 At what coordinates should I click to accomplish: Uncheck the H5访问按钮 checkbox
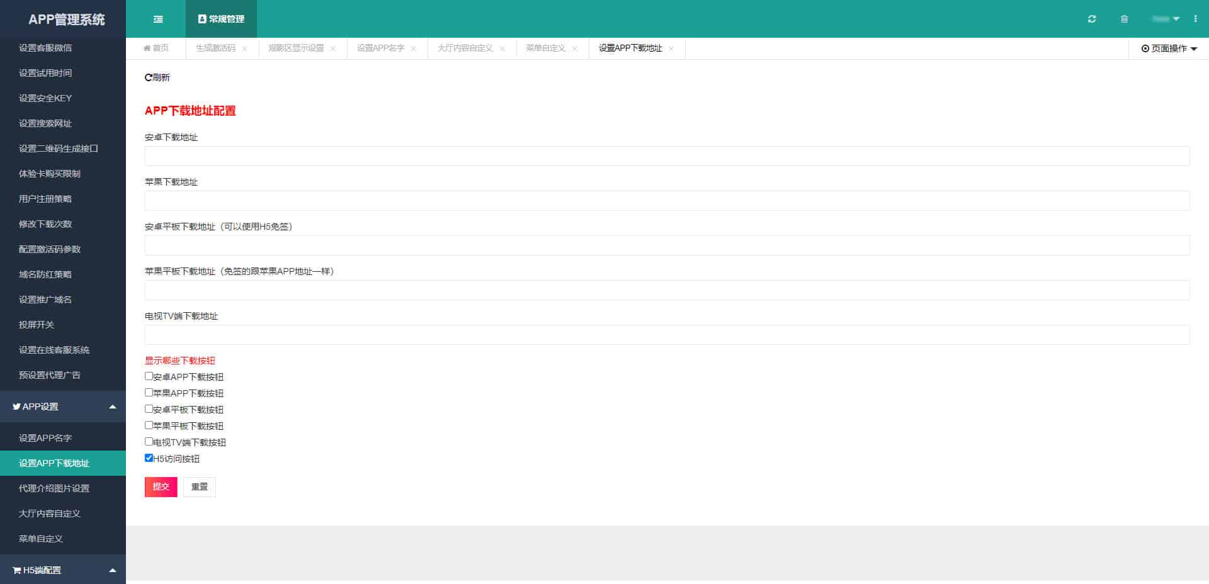[x=149, y=458]
